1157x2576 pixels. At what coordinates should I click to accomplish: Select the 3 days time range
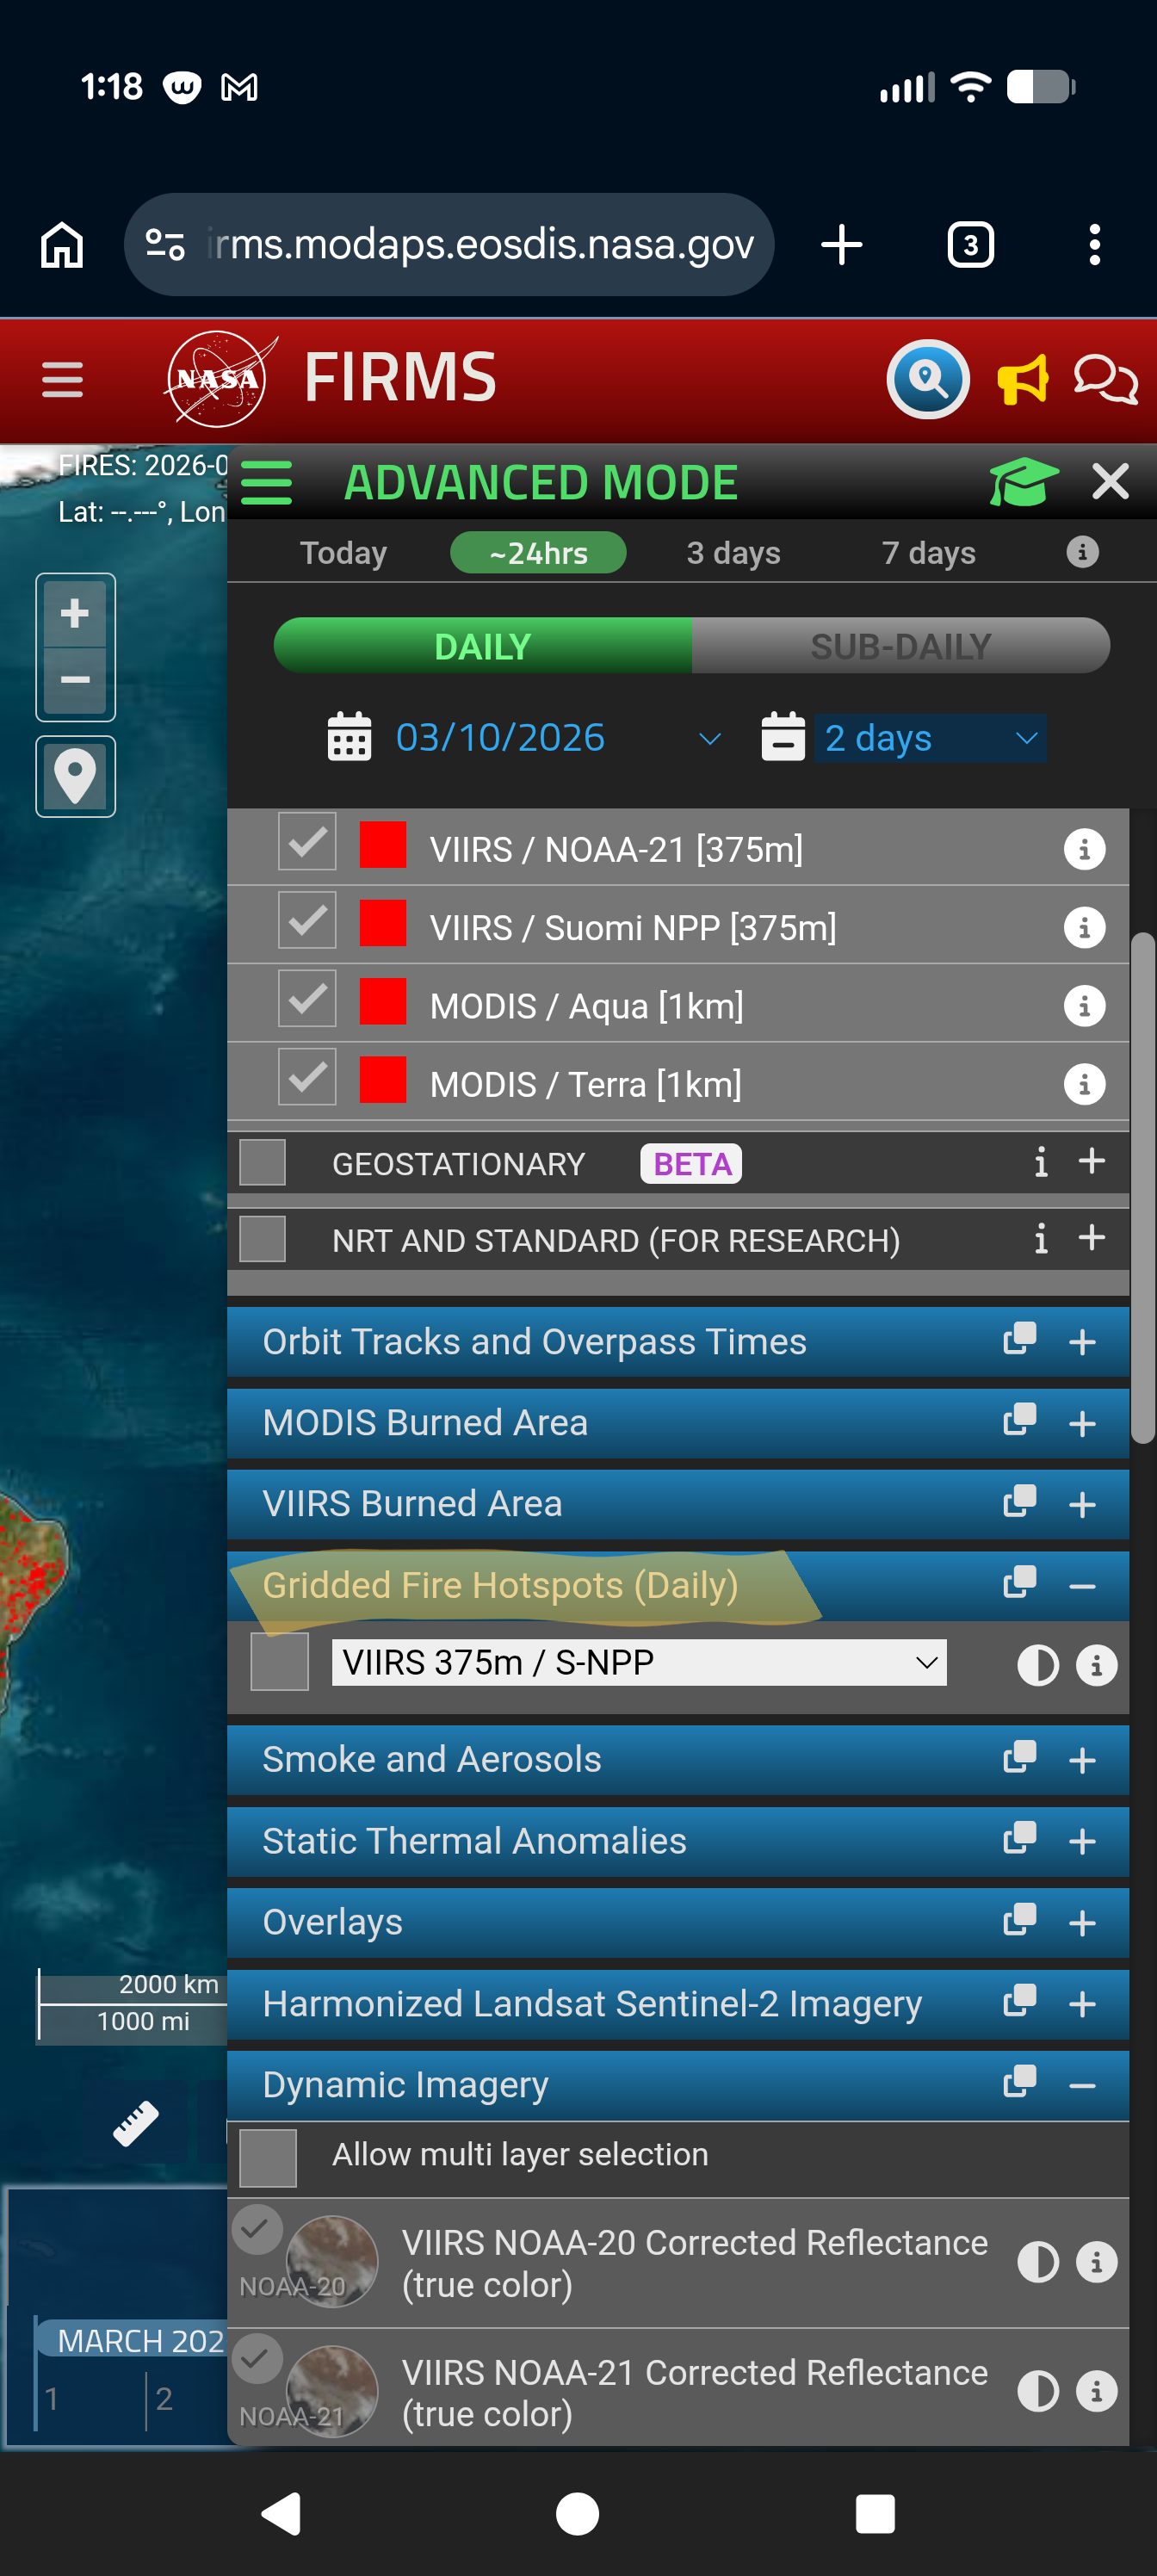point(733,553)
